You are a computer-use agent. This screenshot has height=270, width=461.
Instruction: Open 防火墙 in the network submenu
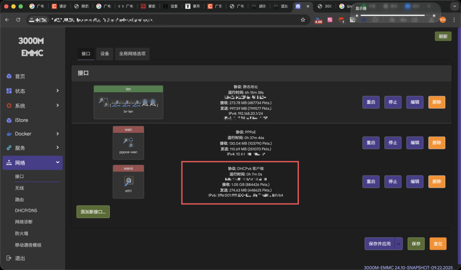coord(22,234)
